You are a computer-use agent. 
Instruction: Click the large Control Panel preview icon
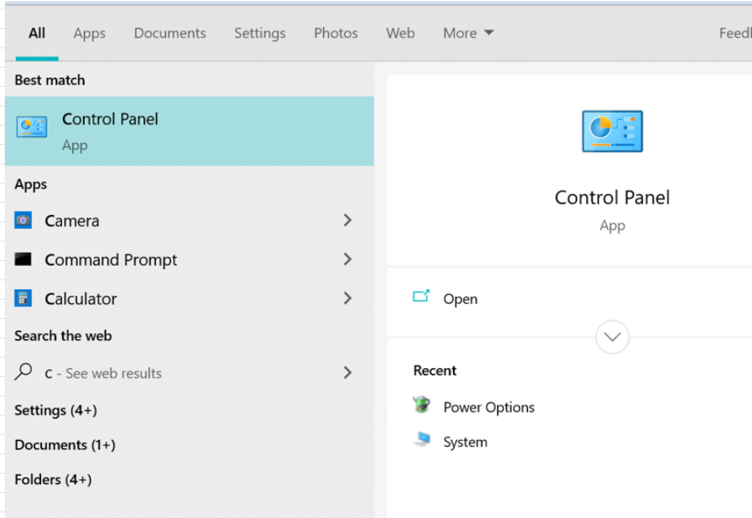pyautogui.click(x=612, y=131)
